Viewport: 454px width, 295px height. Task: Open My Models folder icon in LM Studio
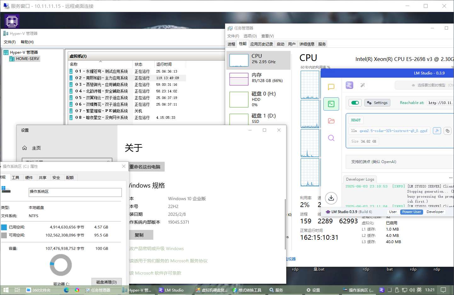click(x=331, y=121)
